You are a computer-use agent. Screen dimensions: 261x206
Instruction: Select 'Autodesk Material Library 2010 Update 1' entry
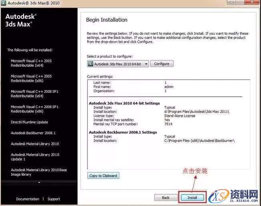coord(35,157)
